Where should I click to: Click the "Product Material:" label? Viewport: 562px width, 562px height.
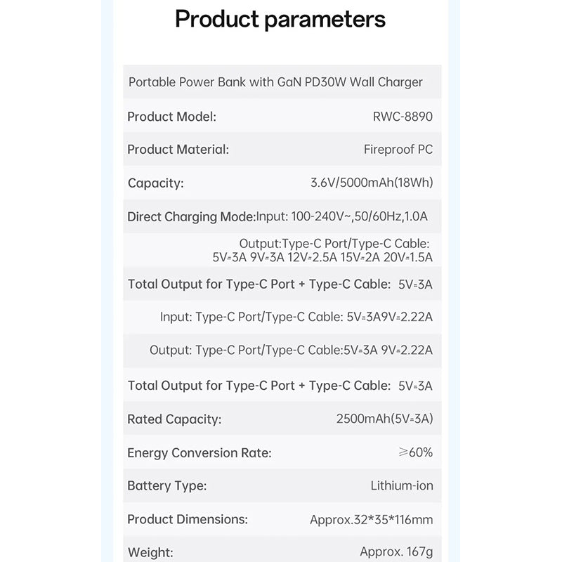click(x=178, y=150)
